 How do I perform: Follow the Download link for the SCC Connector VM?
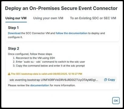coord(14,33)
